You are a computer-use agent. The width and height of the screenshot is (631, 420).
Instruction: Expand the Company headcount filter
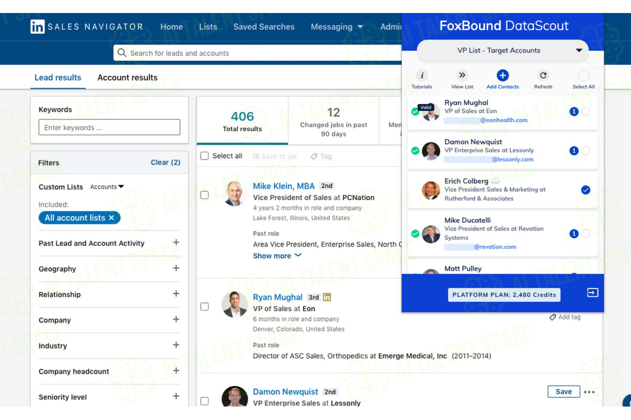click(176, 370)
